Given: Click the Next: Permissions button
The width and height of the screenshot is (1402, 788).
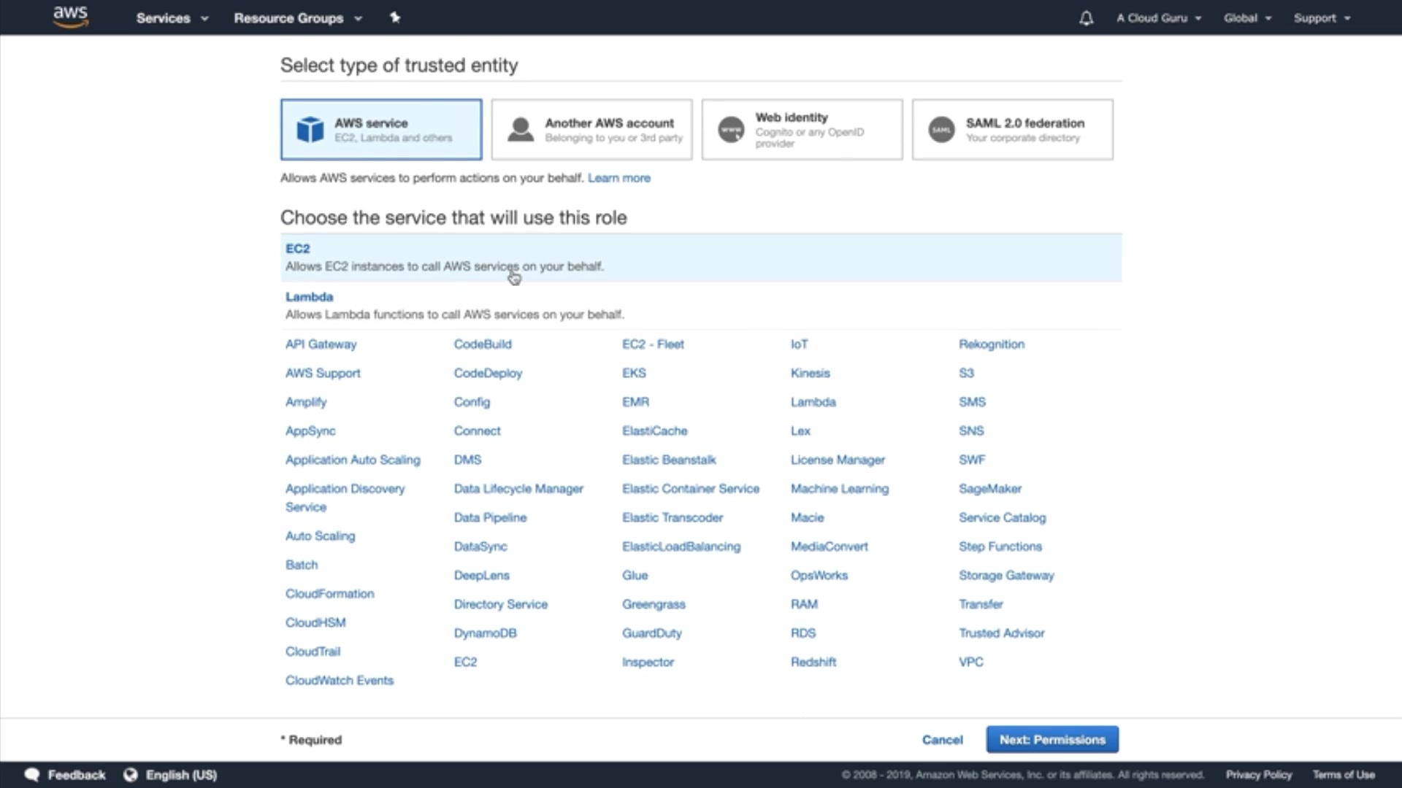Looking at the screenshot, I should (1051, 740).
